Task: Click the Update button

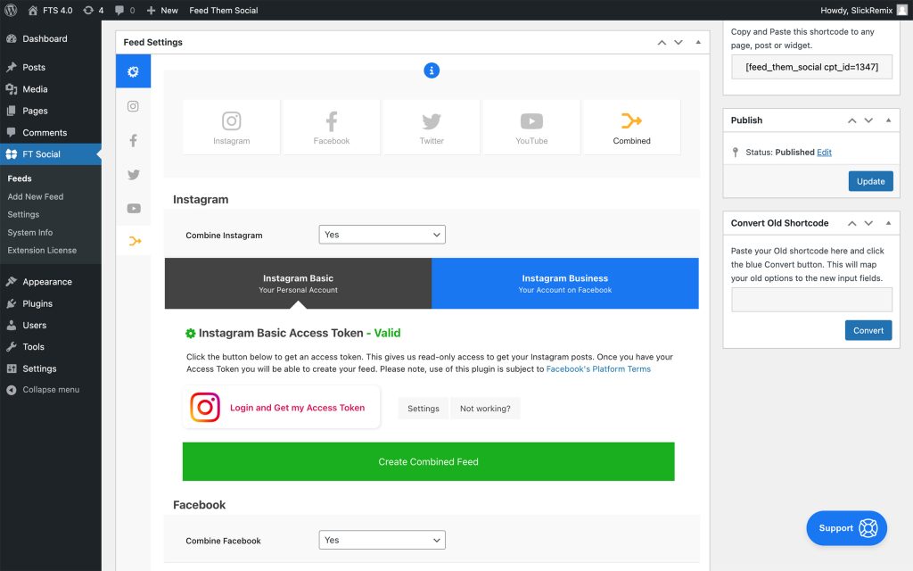Action: [x=870, y=181]
